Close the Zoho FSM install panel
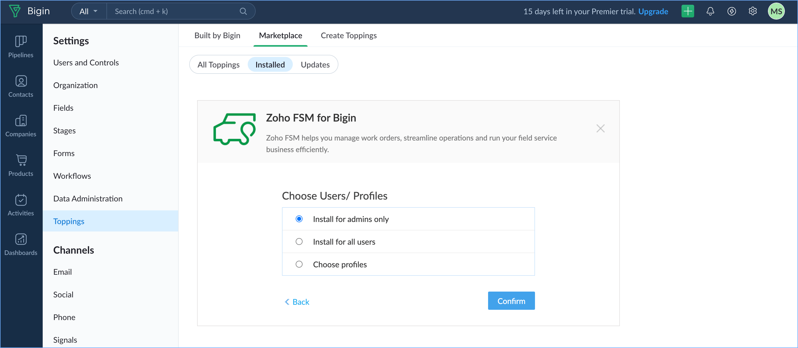Screen dimensions: 798x348 [600, 128]
